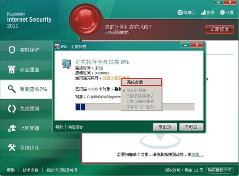
Task: Choose 切换到待机模式 in popup menu
Action: coord(141,96)
